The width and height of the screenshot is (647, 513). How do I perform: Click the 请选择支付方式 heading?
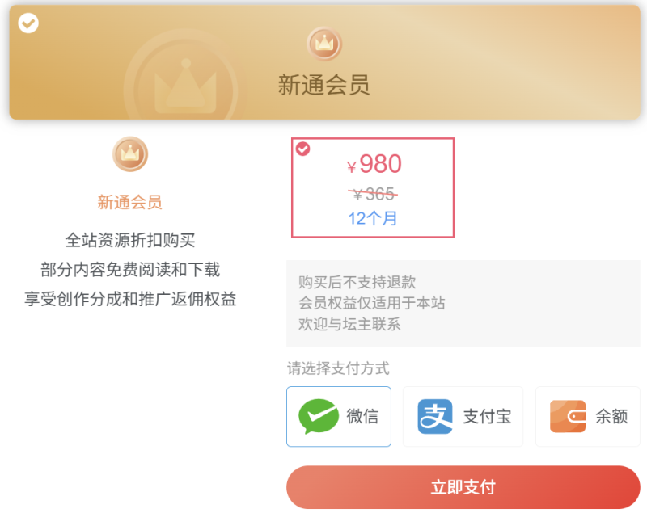(338, 368)
